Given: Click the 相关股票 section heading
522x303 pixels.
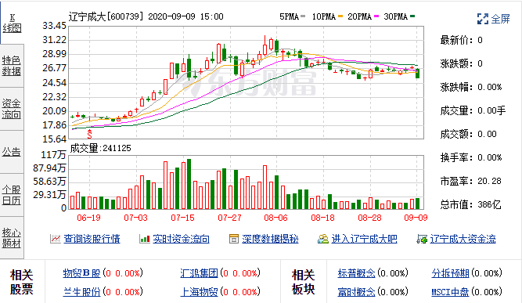Looking at the screenshot, I should coord(22,282).
